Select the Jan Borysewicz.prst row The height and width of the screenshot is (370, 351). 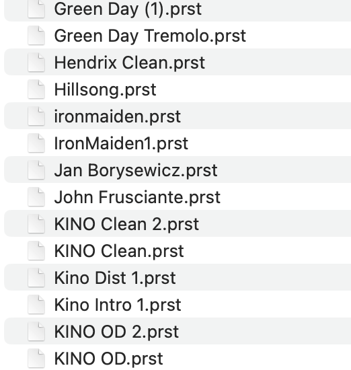[x=178, y=170]
